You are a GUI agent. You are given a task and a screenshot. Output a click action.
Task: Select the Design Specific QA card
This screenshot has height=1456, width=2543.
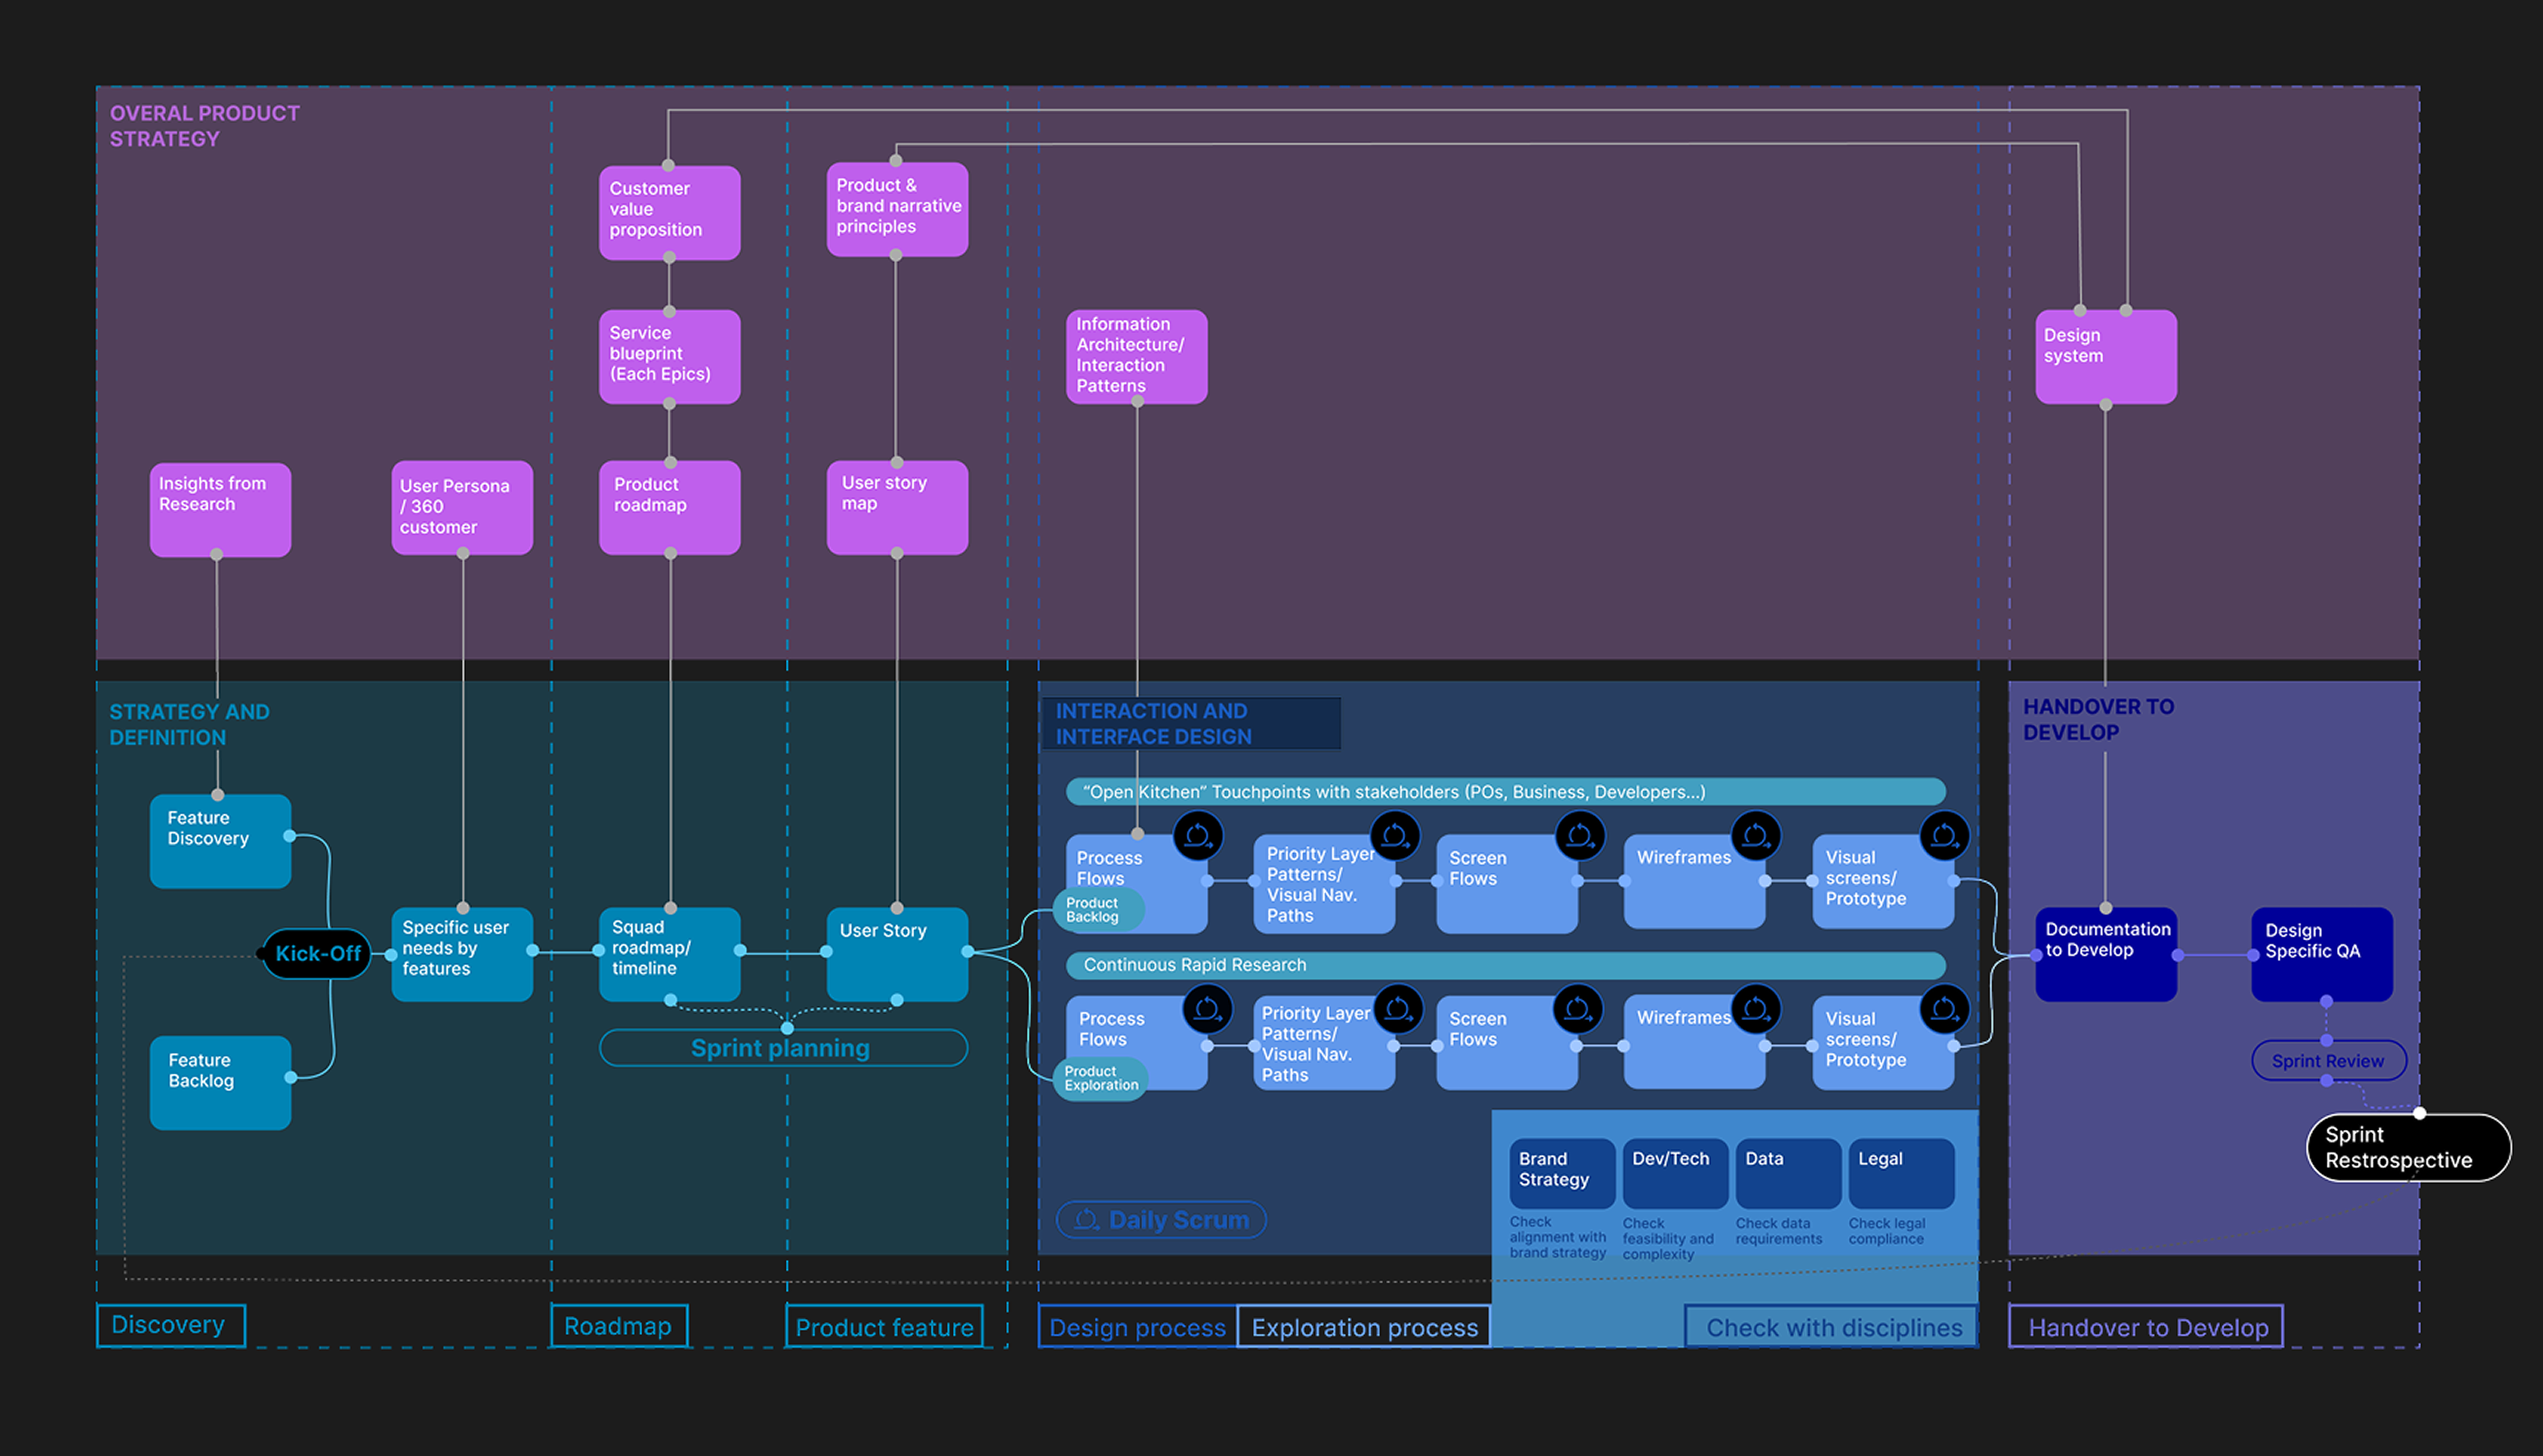coord(2322,954)
